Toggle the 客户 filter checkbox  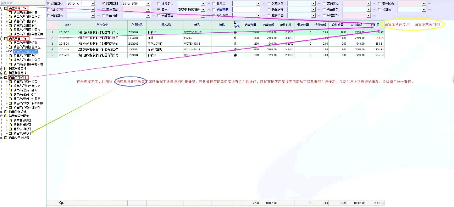tap(159, 10)
